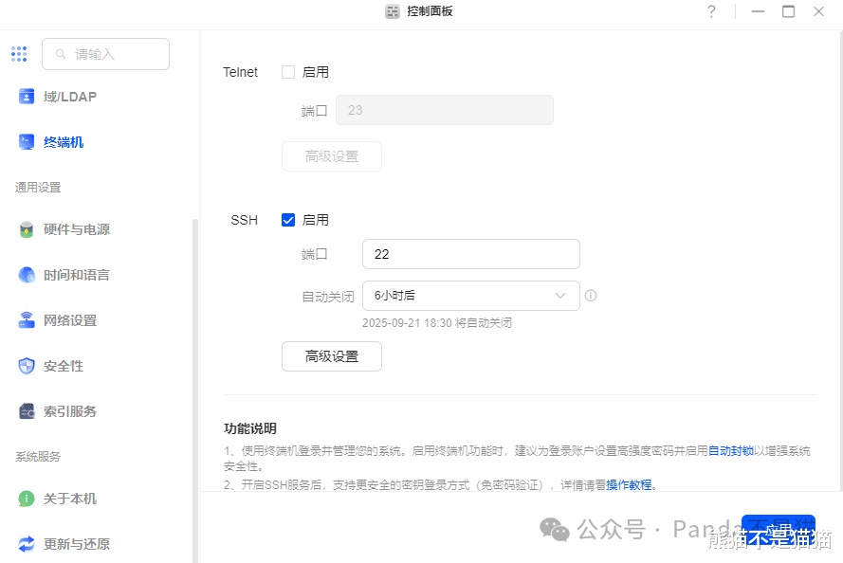Open help with the question mark icon
Viewport: 843px width, 563px height.
pyautogui.click(x=711, y=11)
